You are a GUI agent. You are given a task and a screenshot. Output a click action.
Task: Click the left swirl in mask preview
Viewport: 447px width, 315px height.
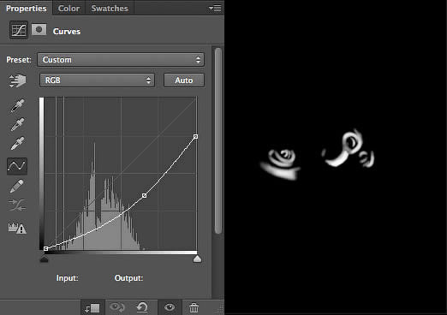tap(281, 164)
